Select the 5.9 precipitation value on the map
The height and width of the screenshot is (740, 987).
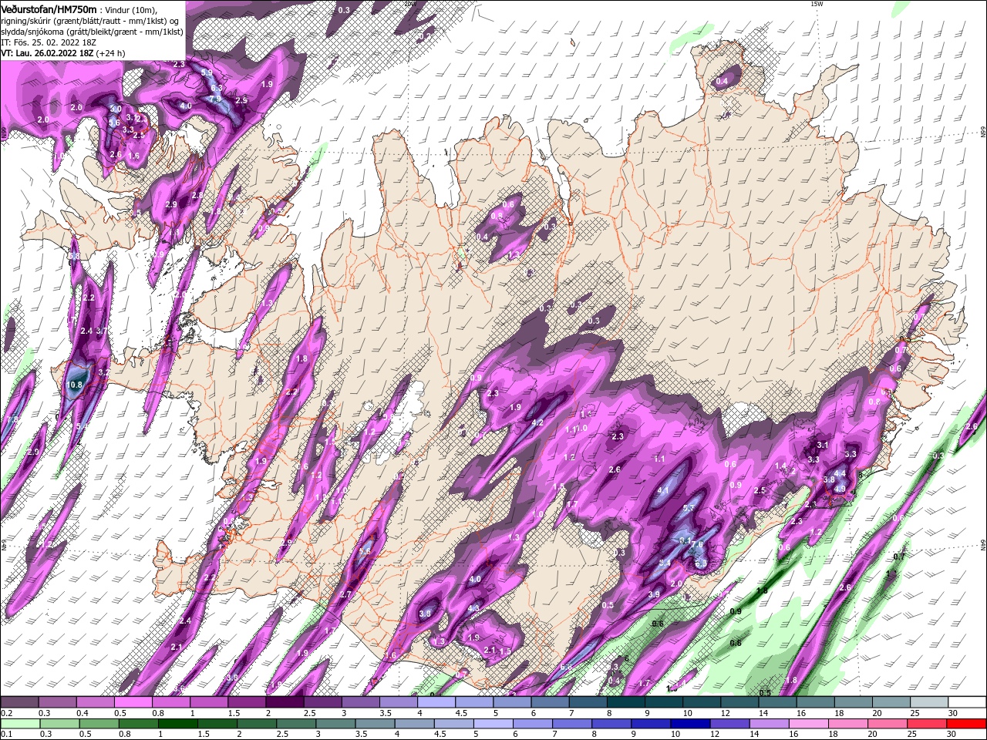(207, 72)
